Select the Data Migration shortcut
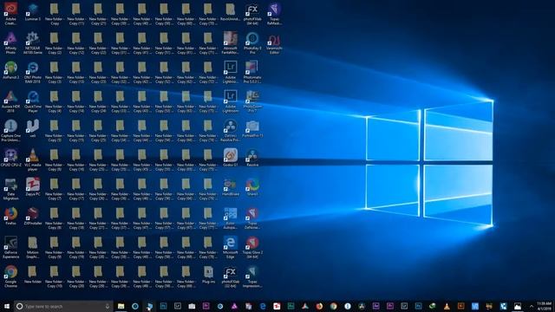The height and width of the screenshot is (312, 555). coord(10,189)
